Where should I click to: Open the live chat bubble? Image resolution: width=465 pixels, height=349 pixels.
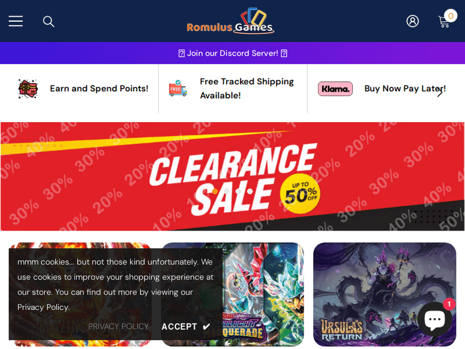point(435,319)
